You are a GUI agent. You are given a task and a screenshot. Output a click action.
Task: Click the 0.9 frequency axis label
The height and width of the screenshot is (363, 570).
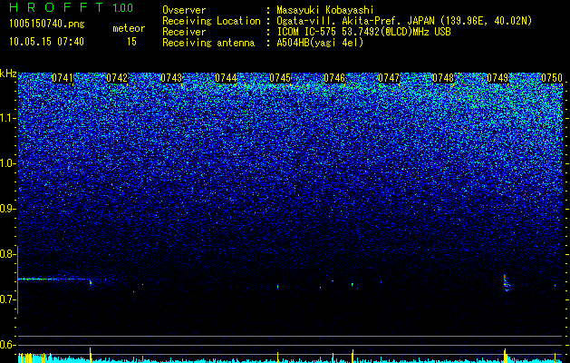coord(7,209)
